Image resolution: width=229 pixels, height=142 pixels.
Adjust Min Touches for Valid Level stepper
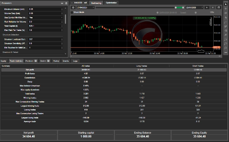click(62, 48)
